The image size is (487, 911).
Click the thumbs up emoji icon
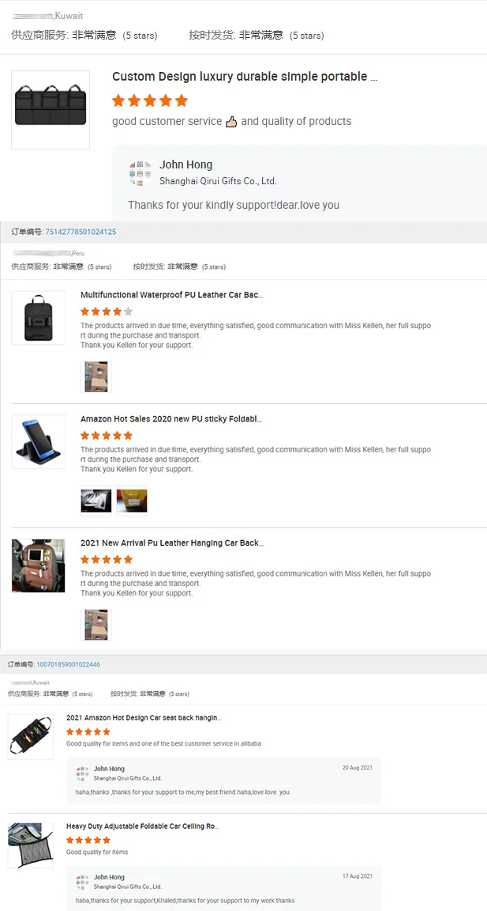[231, 122]
